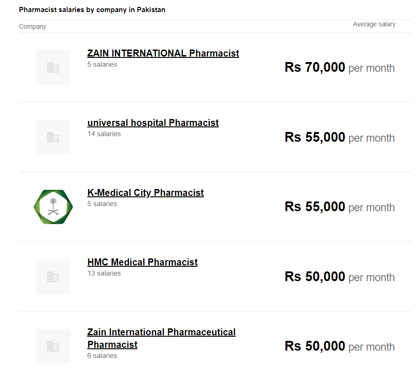Click the Average salary column header
Screen dimensions: 417x377
(x=374, y=24)
